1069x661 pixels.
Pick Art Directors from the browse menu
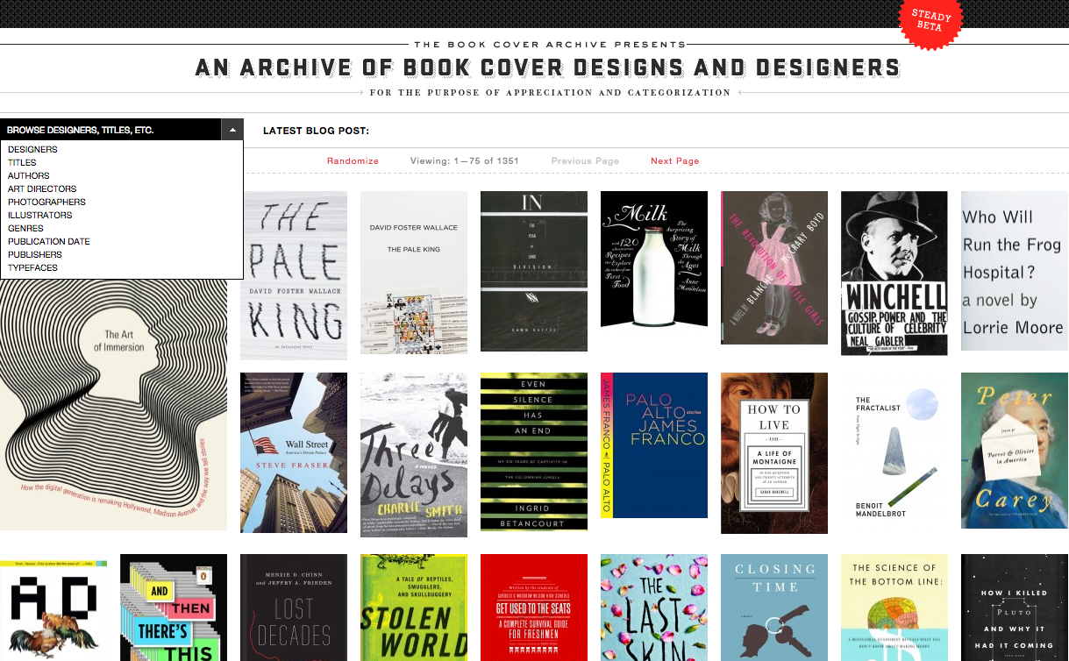[42, 188]
